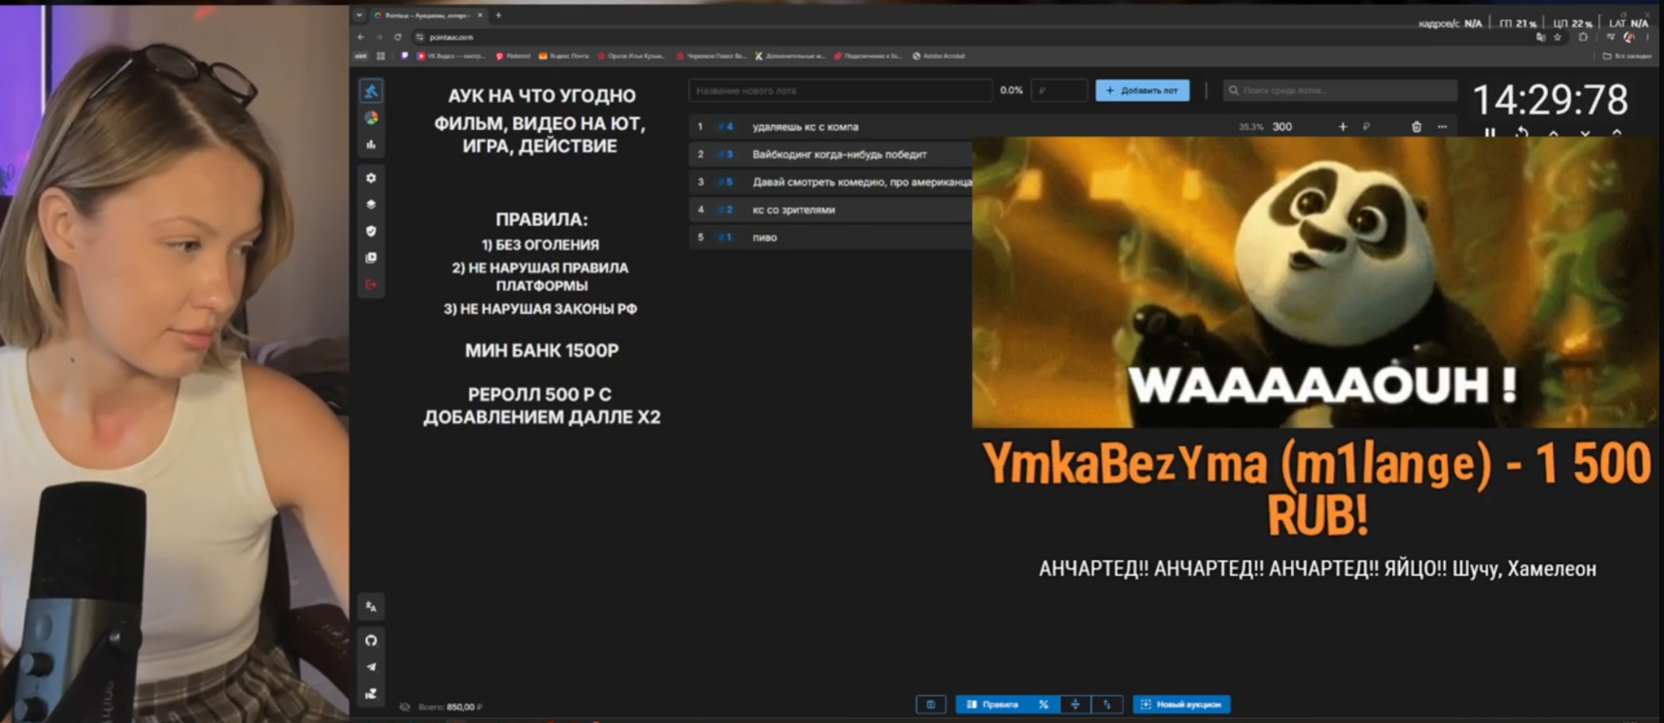Click the Новый аукцион button

[x=1181, y=704]
